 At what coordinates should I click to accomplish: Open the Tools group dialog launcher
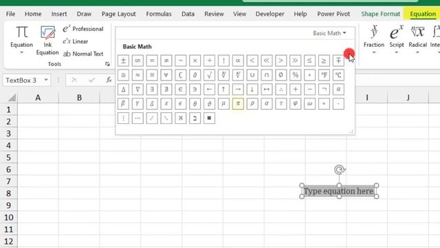[107, 64]
